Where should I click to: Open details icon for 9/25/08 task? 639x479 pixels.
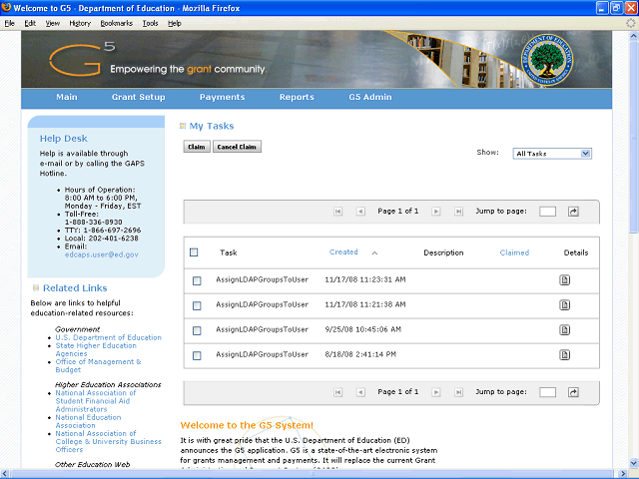click(564, 329)
